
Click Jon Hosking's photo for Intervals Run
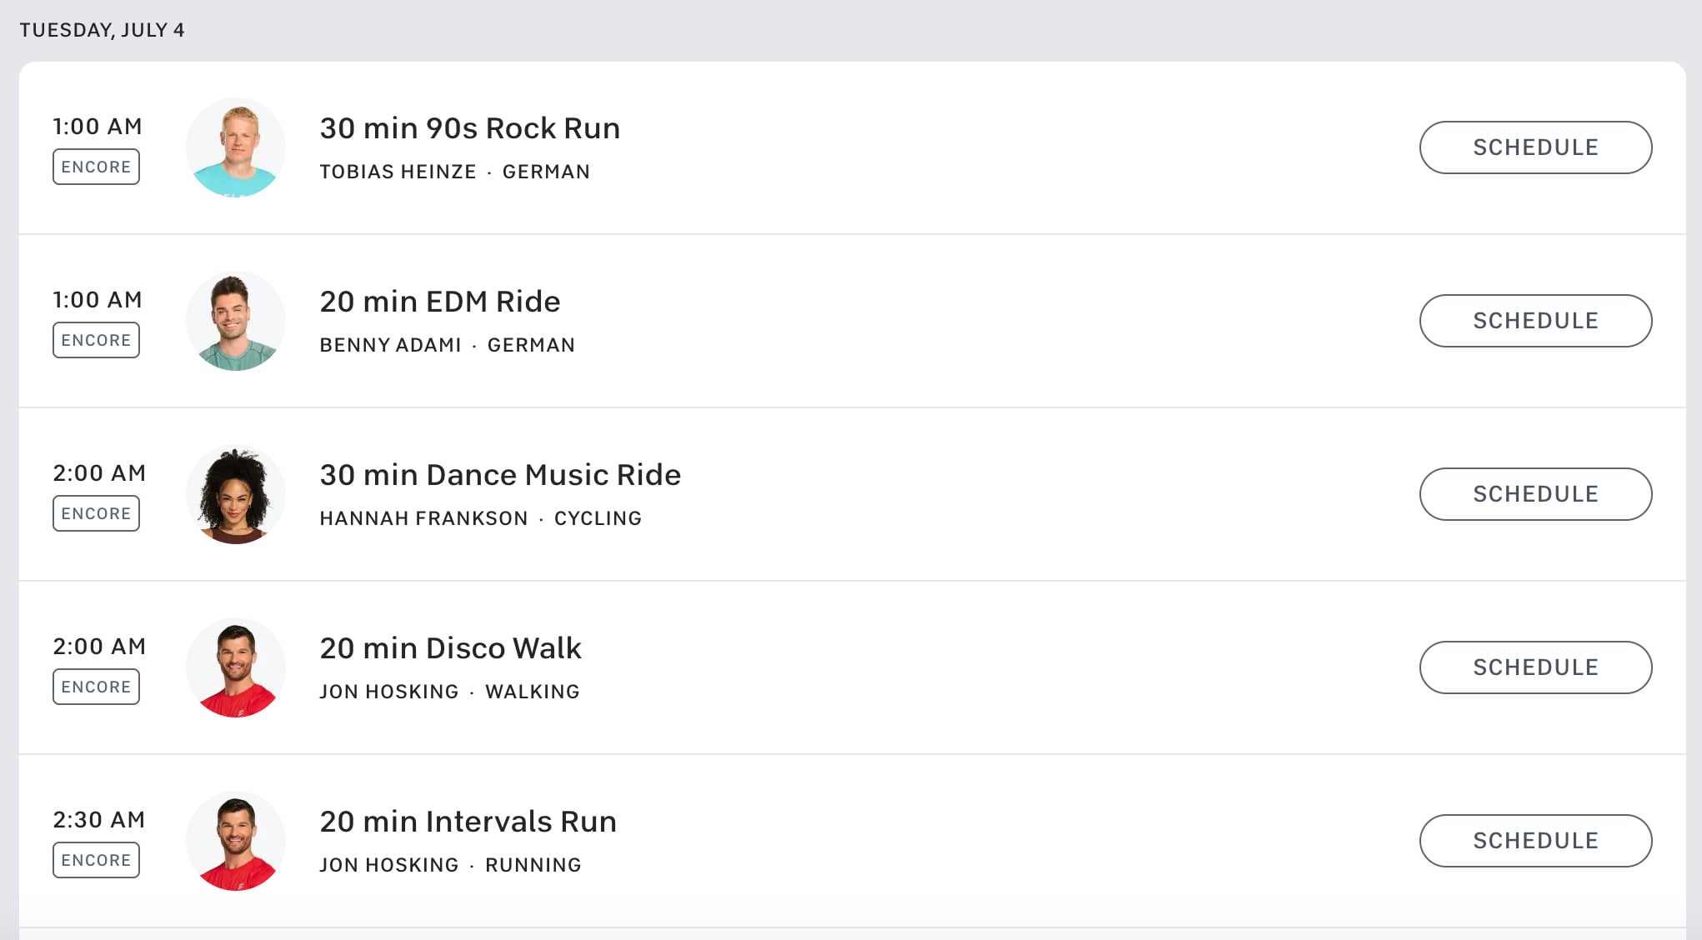[236, 841]
